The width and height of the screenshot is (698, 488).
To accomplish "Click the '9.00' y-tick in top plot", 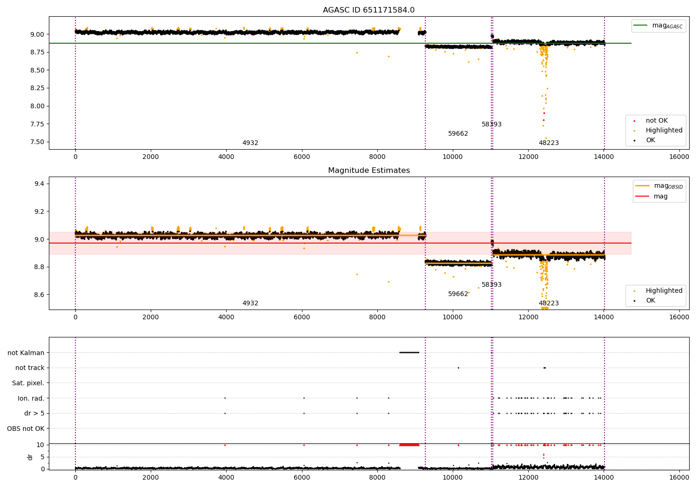I will 38,34.
